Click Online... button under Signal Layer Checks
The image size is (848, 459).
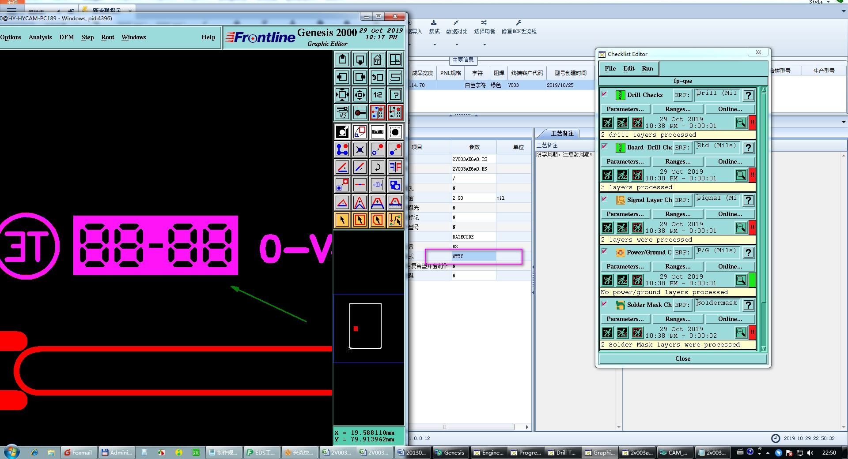pos(730,214)
